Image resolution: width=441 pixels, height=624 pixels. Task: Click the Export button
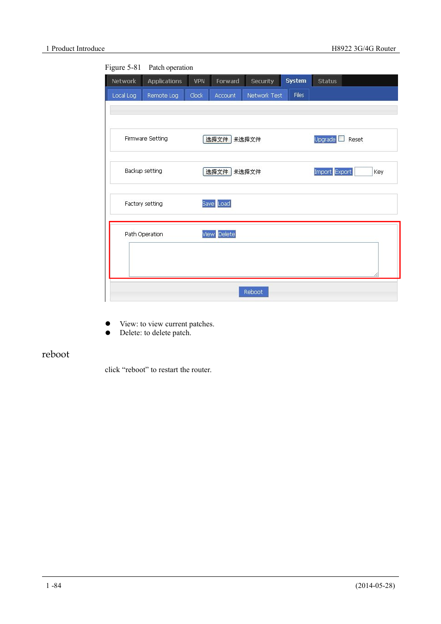point(343,171)
